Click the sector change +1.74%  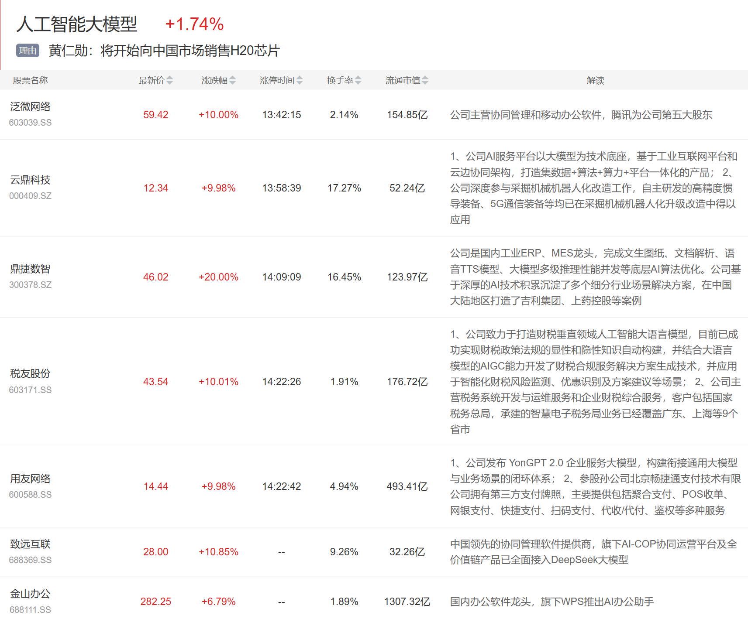194,24
